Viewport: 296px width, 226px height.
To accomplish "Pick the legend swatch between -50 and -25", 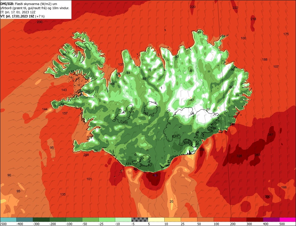I will click(x=90, y=219).
